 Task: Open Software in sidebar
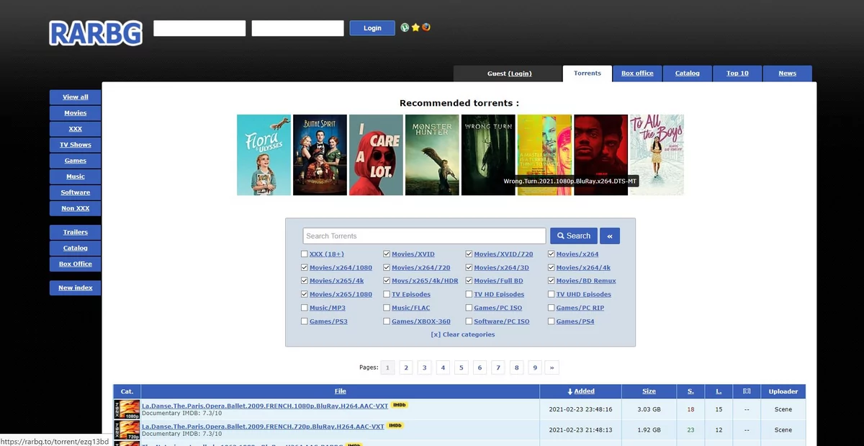pyautogui.click(x=75, y=192)
